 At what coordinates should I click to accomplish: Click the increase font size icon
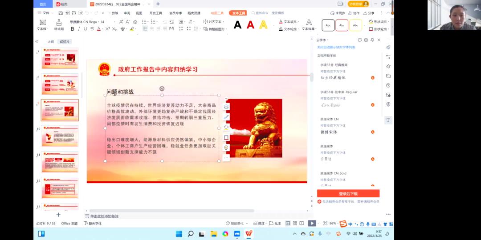121,21
